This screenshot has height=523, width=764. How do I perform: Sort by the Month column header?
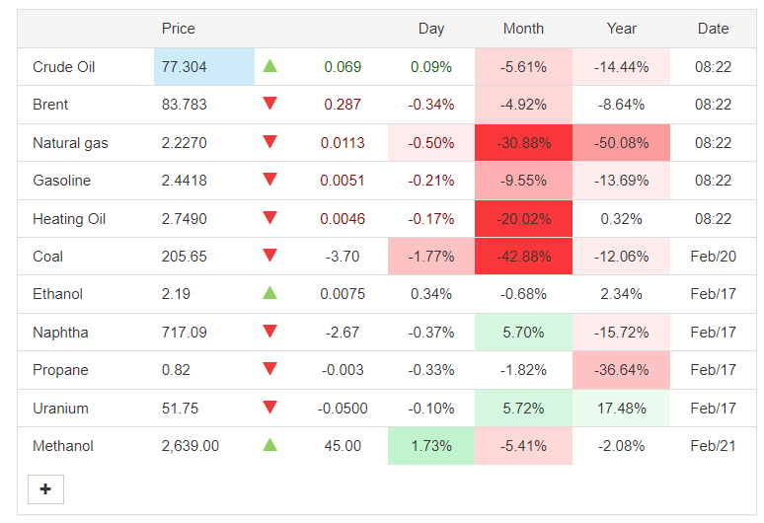[x=523, y=29]
